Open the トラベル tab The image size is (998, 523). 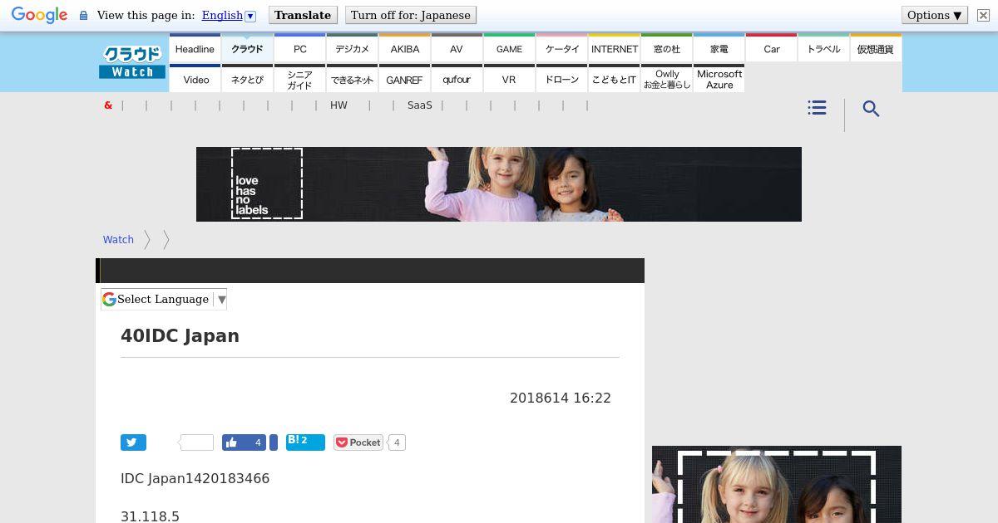click(x=823, y=48)
